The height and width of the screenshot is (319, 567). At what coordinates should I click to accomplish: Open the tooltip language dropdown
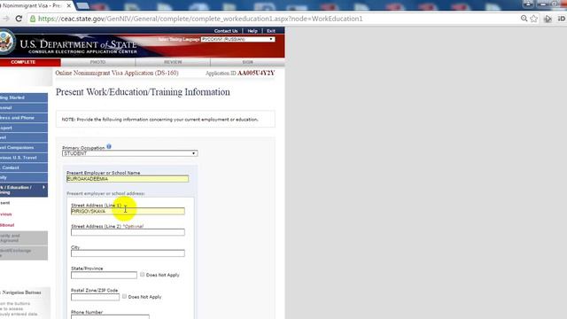pyautogui.click(x=237, y=39)
